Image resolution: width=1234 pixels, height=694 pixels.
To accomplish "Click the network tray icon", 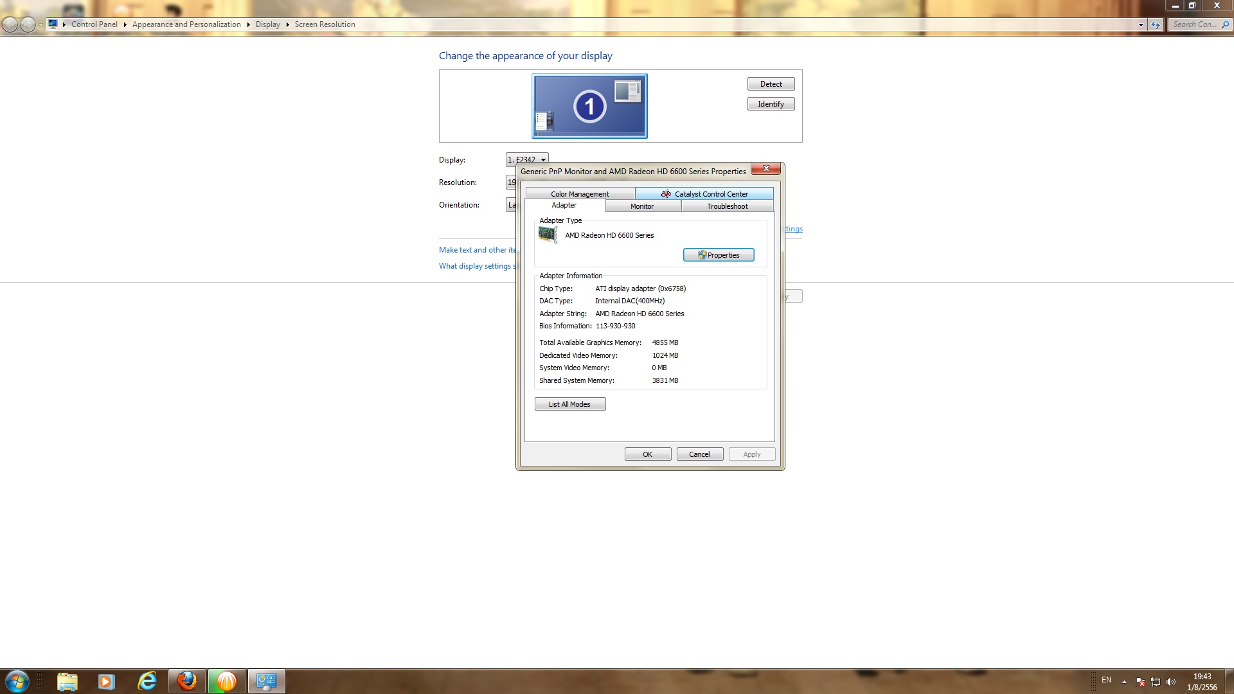I will [1155, 682].
